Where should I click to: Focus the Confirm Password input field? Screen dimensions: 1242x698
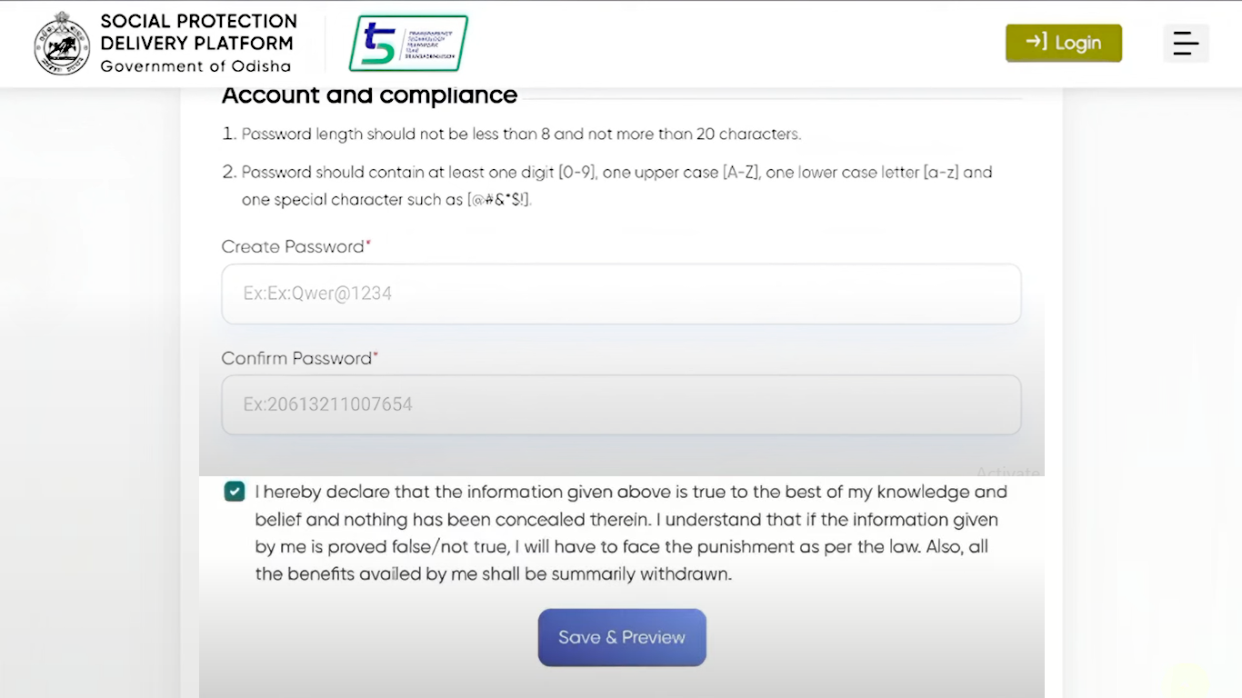coord(621,404)
